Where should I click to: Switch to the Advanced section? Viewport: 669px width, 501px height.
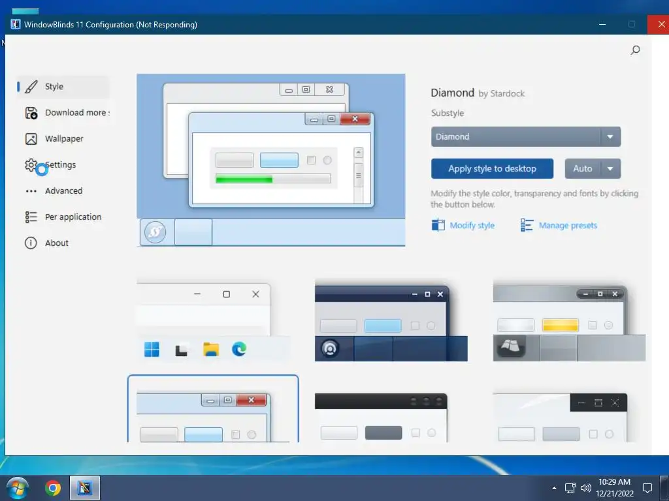pos(63,191)
